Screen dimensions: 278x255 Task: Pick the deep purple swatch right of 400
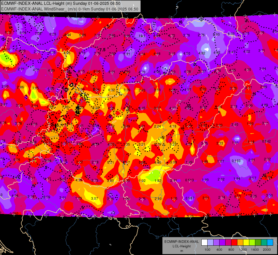[x=222, y=242]
